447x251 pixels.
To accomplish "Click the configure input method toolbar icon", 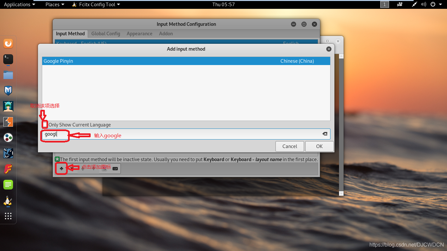I will 104,169.
